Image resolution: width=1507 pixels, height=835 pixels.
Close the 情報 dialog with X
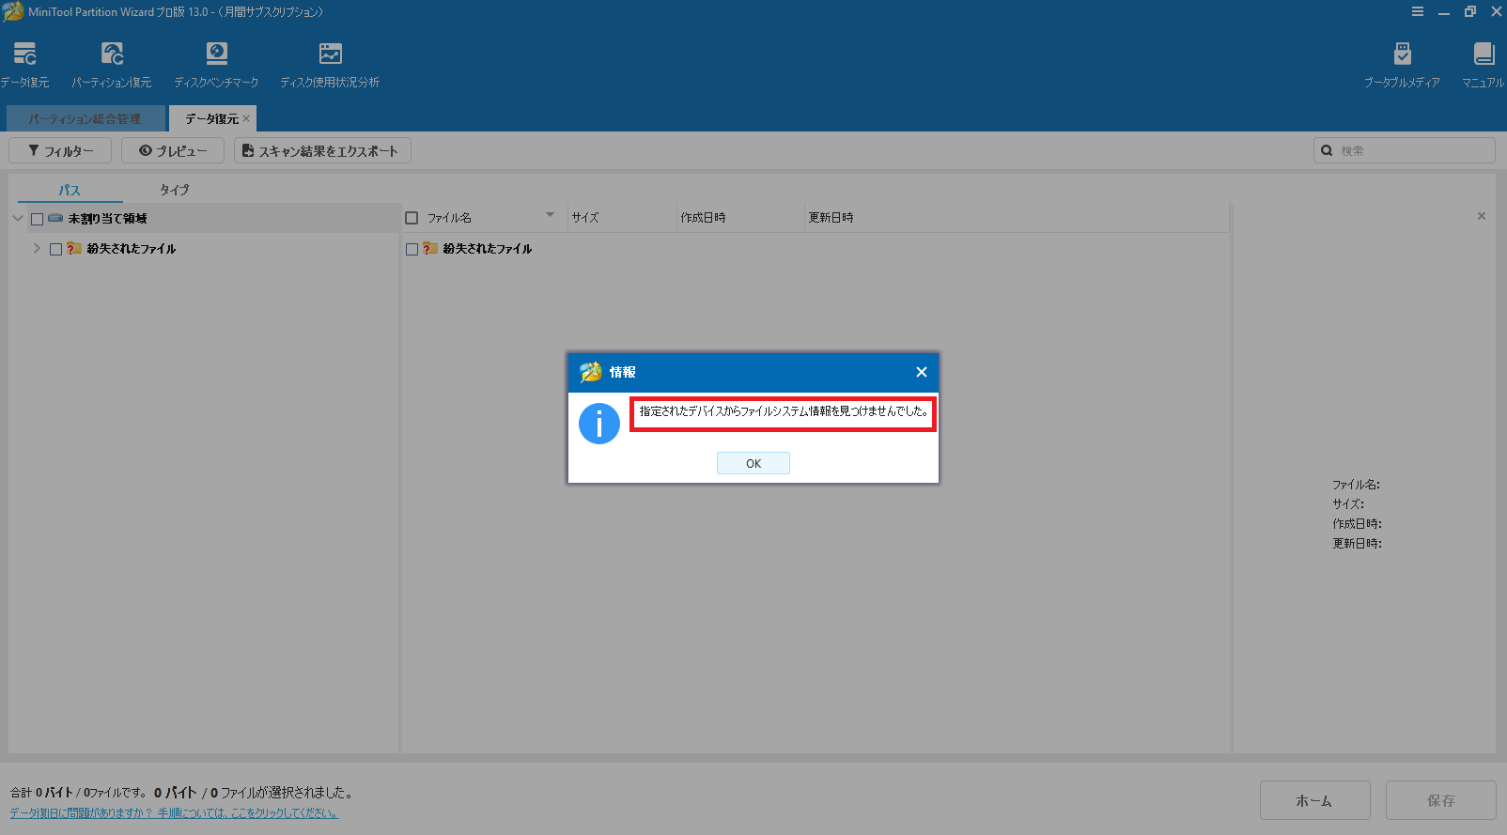[922, 373]
